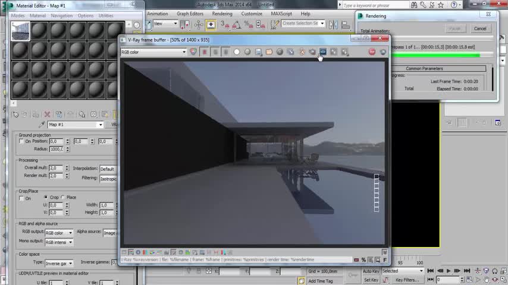Click the Auto Key button
508x285 pixels.
[371, 271]
